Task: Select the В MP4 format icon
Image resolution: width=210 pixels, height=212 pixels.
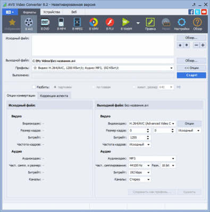Action: tap(61, 24)
